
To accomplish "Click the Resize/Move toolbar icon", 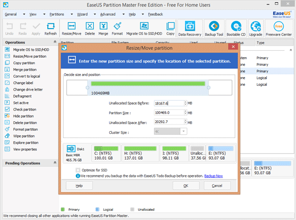I will (72, 29).
